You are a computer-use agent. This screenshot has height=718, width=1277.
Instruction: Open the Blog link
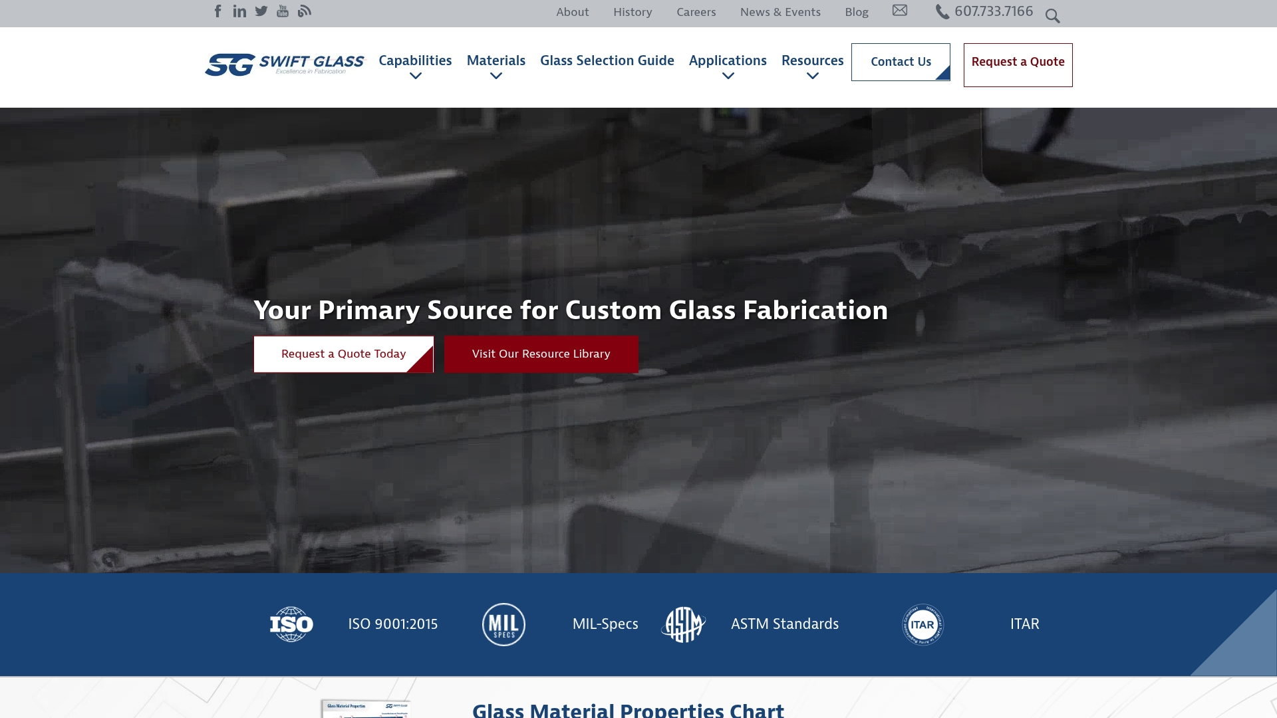click(857, 12)
